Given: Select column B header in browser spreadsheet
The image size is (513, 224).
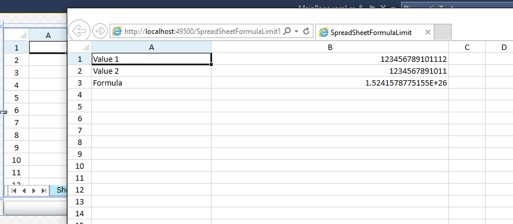Looking at the screenshot, I should pos(330,47).
